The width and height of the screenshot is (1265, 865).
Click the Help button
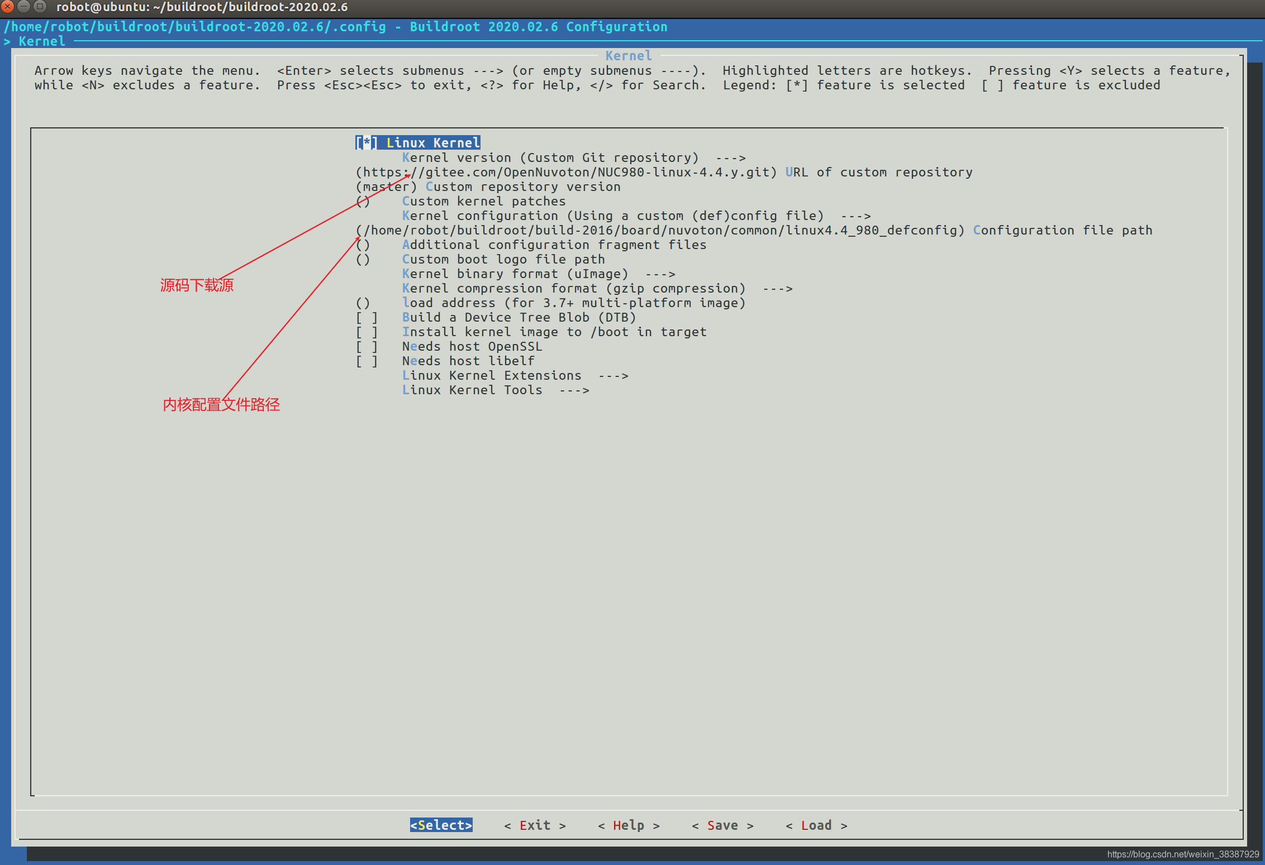tap(629, 825)
